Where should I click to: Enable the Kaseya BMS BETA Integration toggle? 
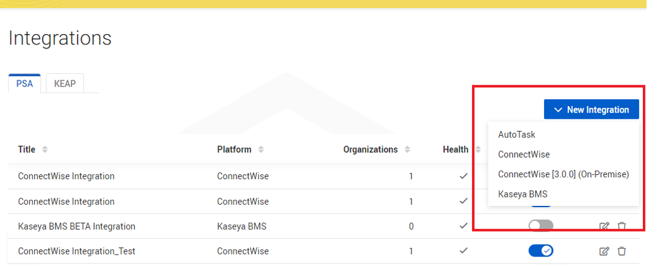click(541, 226)
